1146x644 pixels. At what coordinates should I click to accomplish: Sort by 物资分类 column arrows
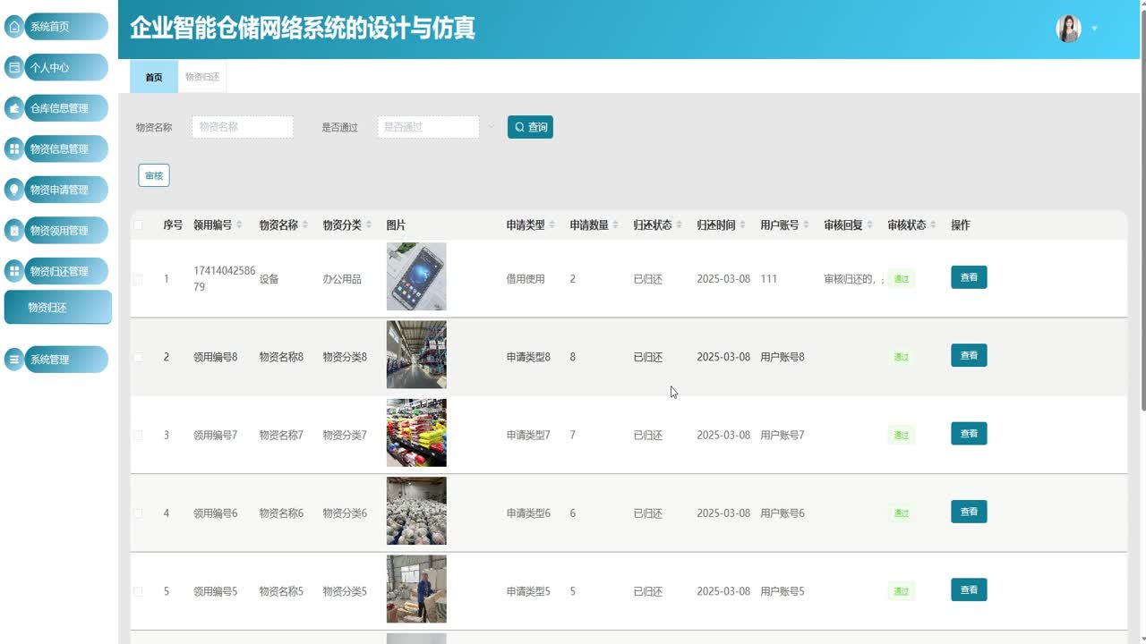click(369, 225)
